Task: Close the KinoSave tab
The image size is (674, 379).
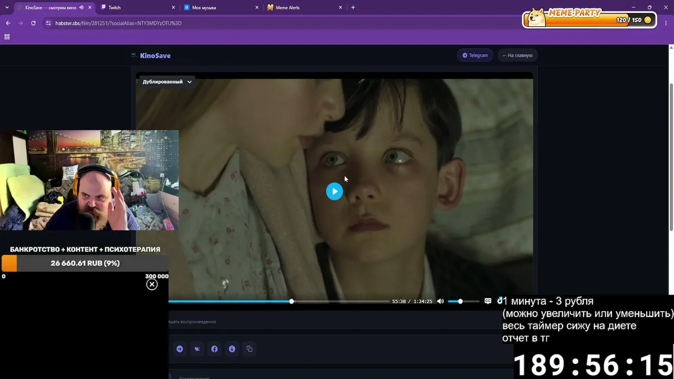Action: tap(90, 7)
